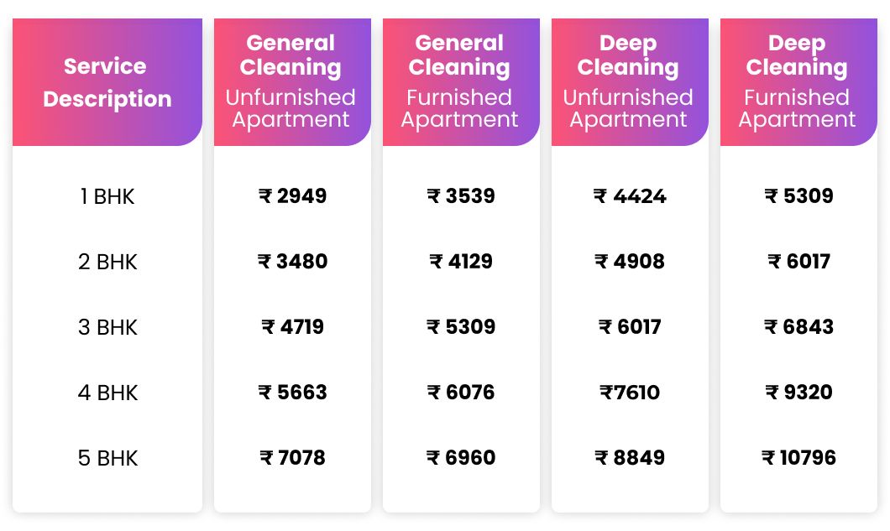Select the ₹ 6843 price
The image size is (890, 531).
798,327
